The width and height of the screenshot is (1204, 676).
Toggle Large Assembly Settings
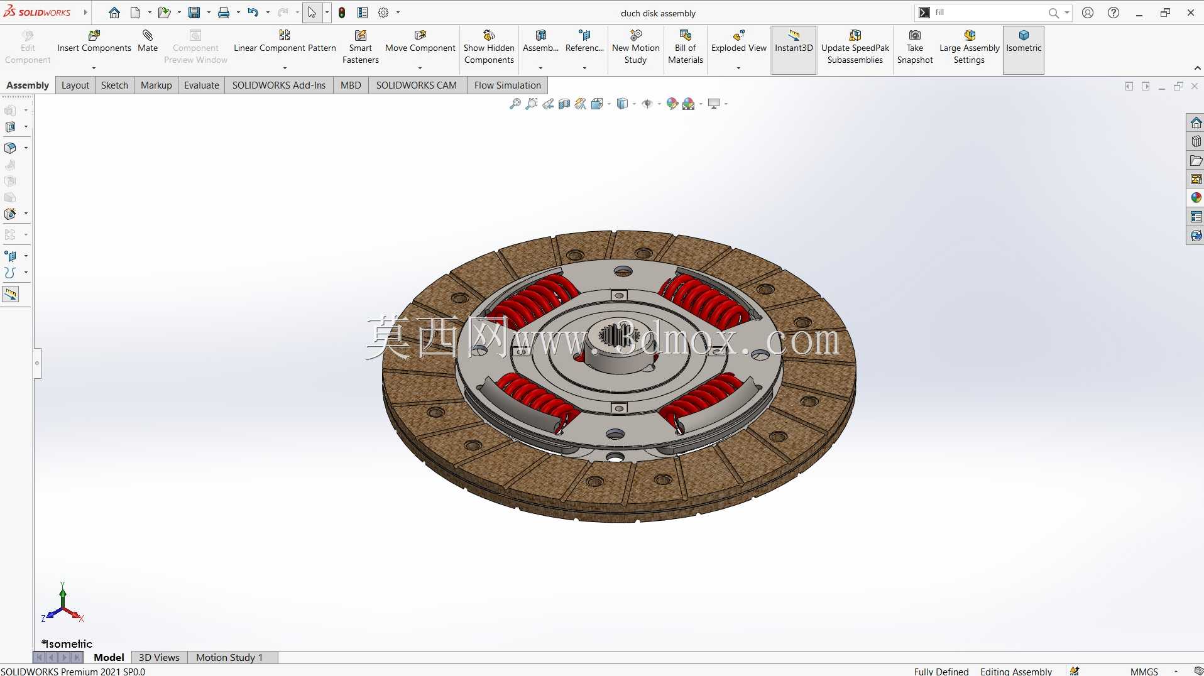[x=969, y=47]
